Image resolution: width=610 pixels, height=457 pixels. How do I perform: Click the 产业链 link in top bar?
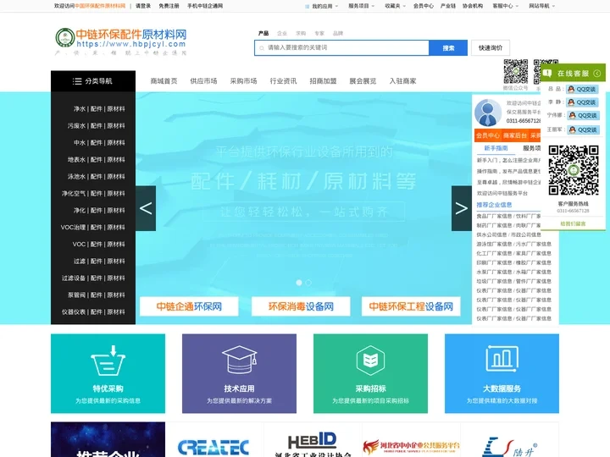click(448, 6)
